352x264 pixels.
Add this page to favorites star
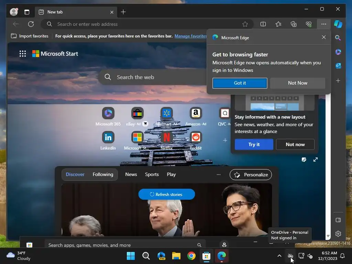tap(245, 24)
